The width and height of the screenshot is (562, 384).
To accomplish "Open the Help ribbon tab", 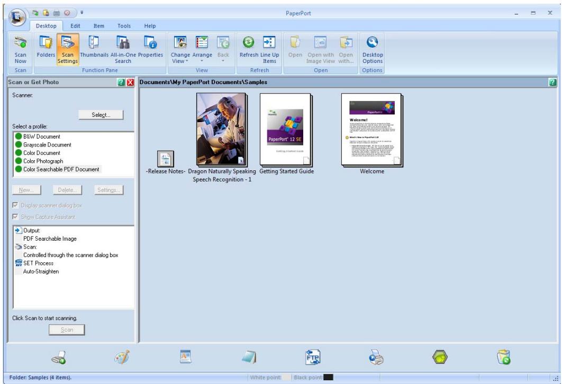I will tap(150, 26).
